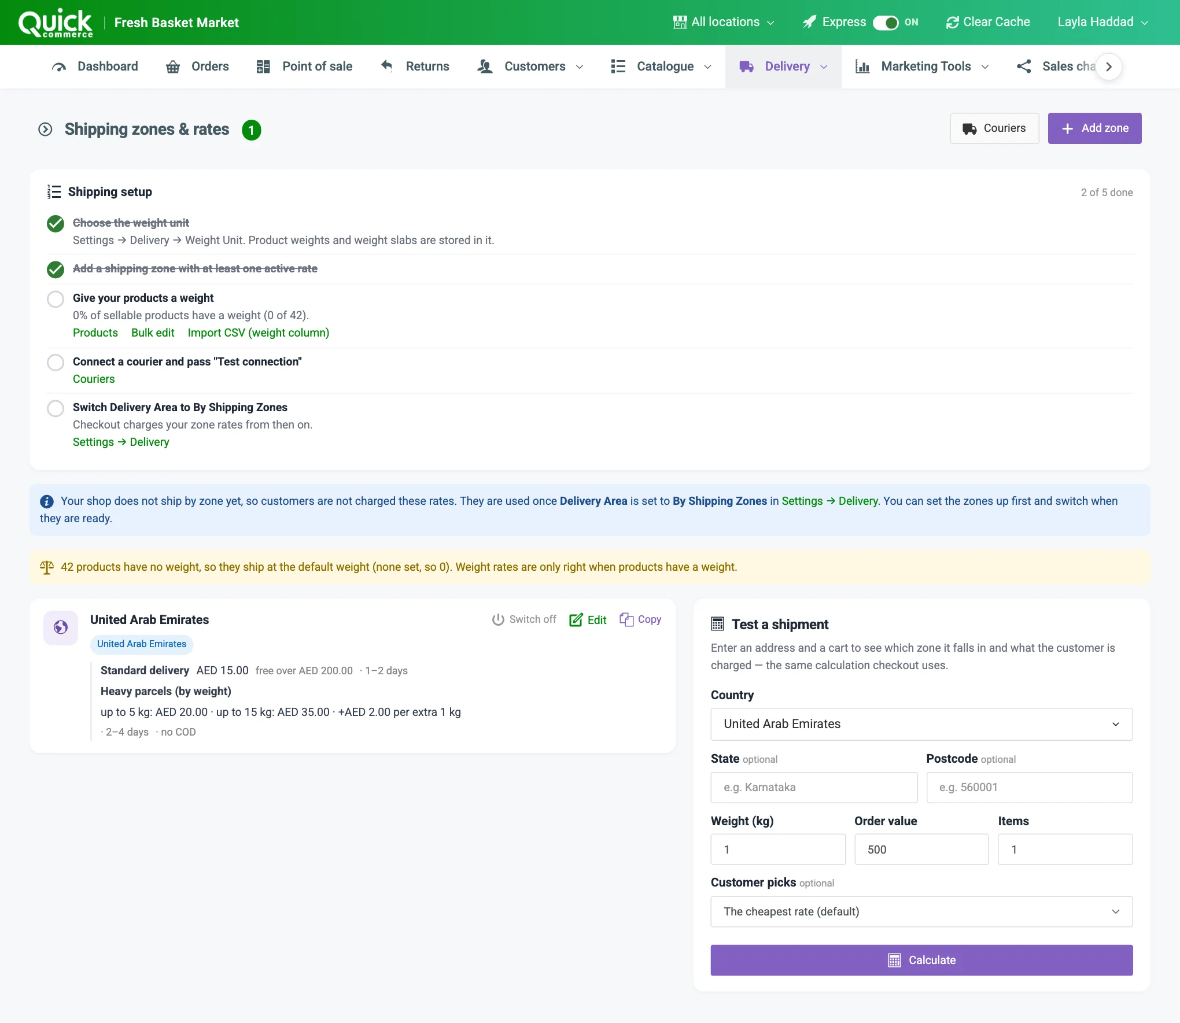Click the zone count badge showing 1
The image size is (1180, 1023).
pyautogui.click(x=251, y=130)
